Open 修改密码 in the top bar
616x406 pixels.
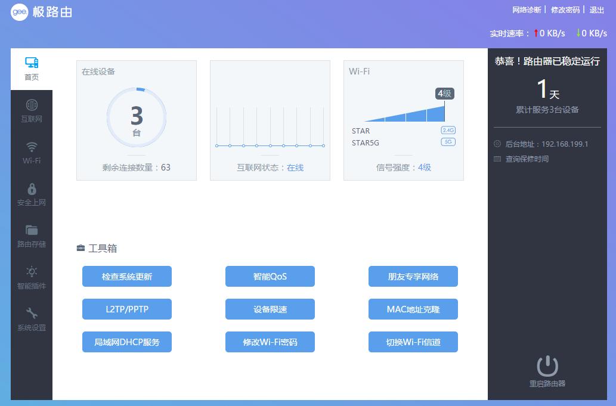(565, 10)
